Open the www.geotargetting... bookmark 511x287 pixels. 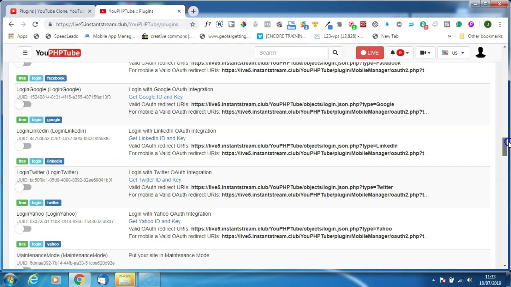[225, 36]
